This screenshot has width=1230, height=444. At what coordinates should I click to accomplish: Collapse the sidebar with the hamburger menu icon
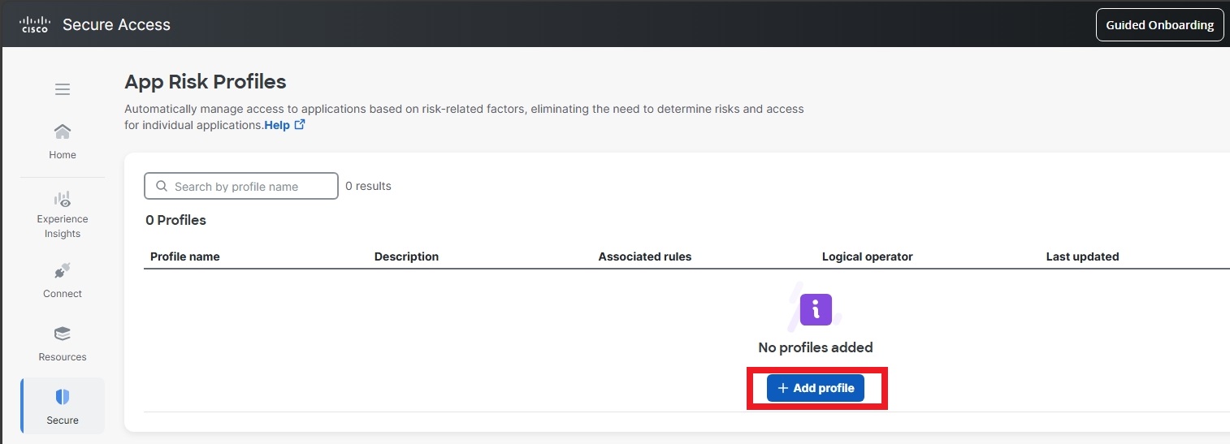click(x=63, y=89)
